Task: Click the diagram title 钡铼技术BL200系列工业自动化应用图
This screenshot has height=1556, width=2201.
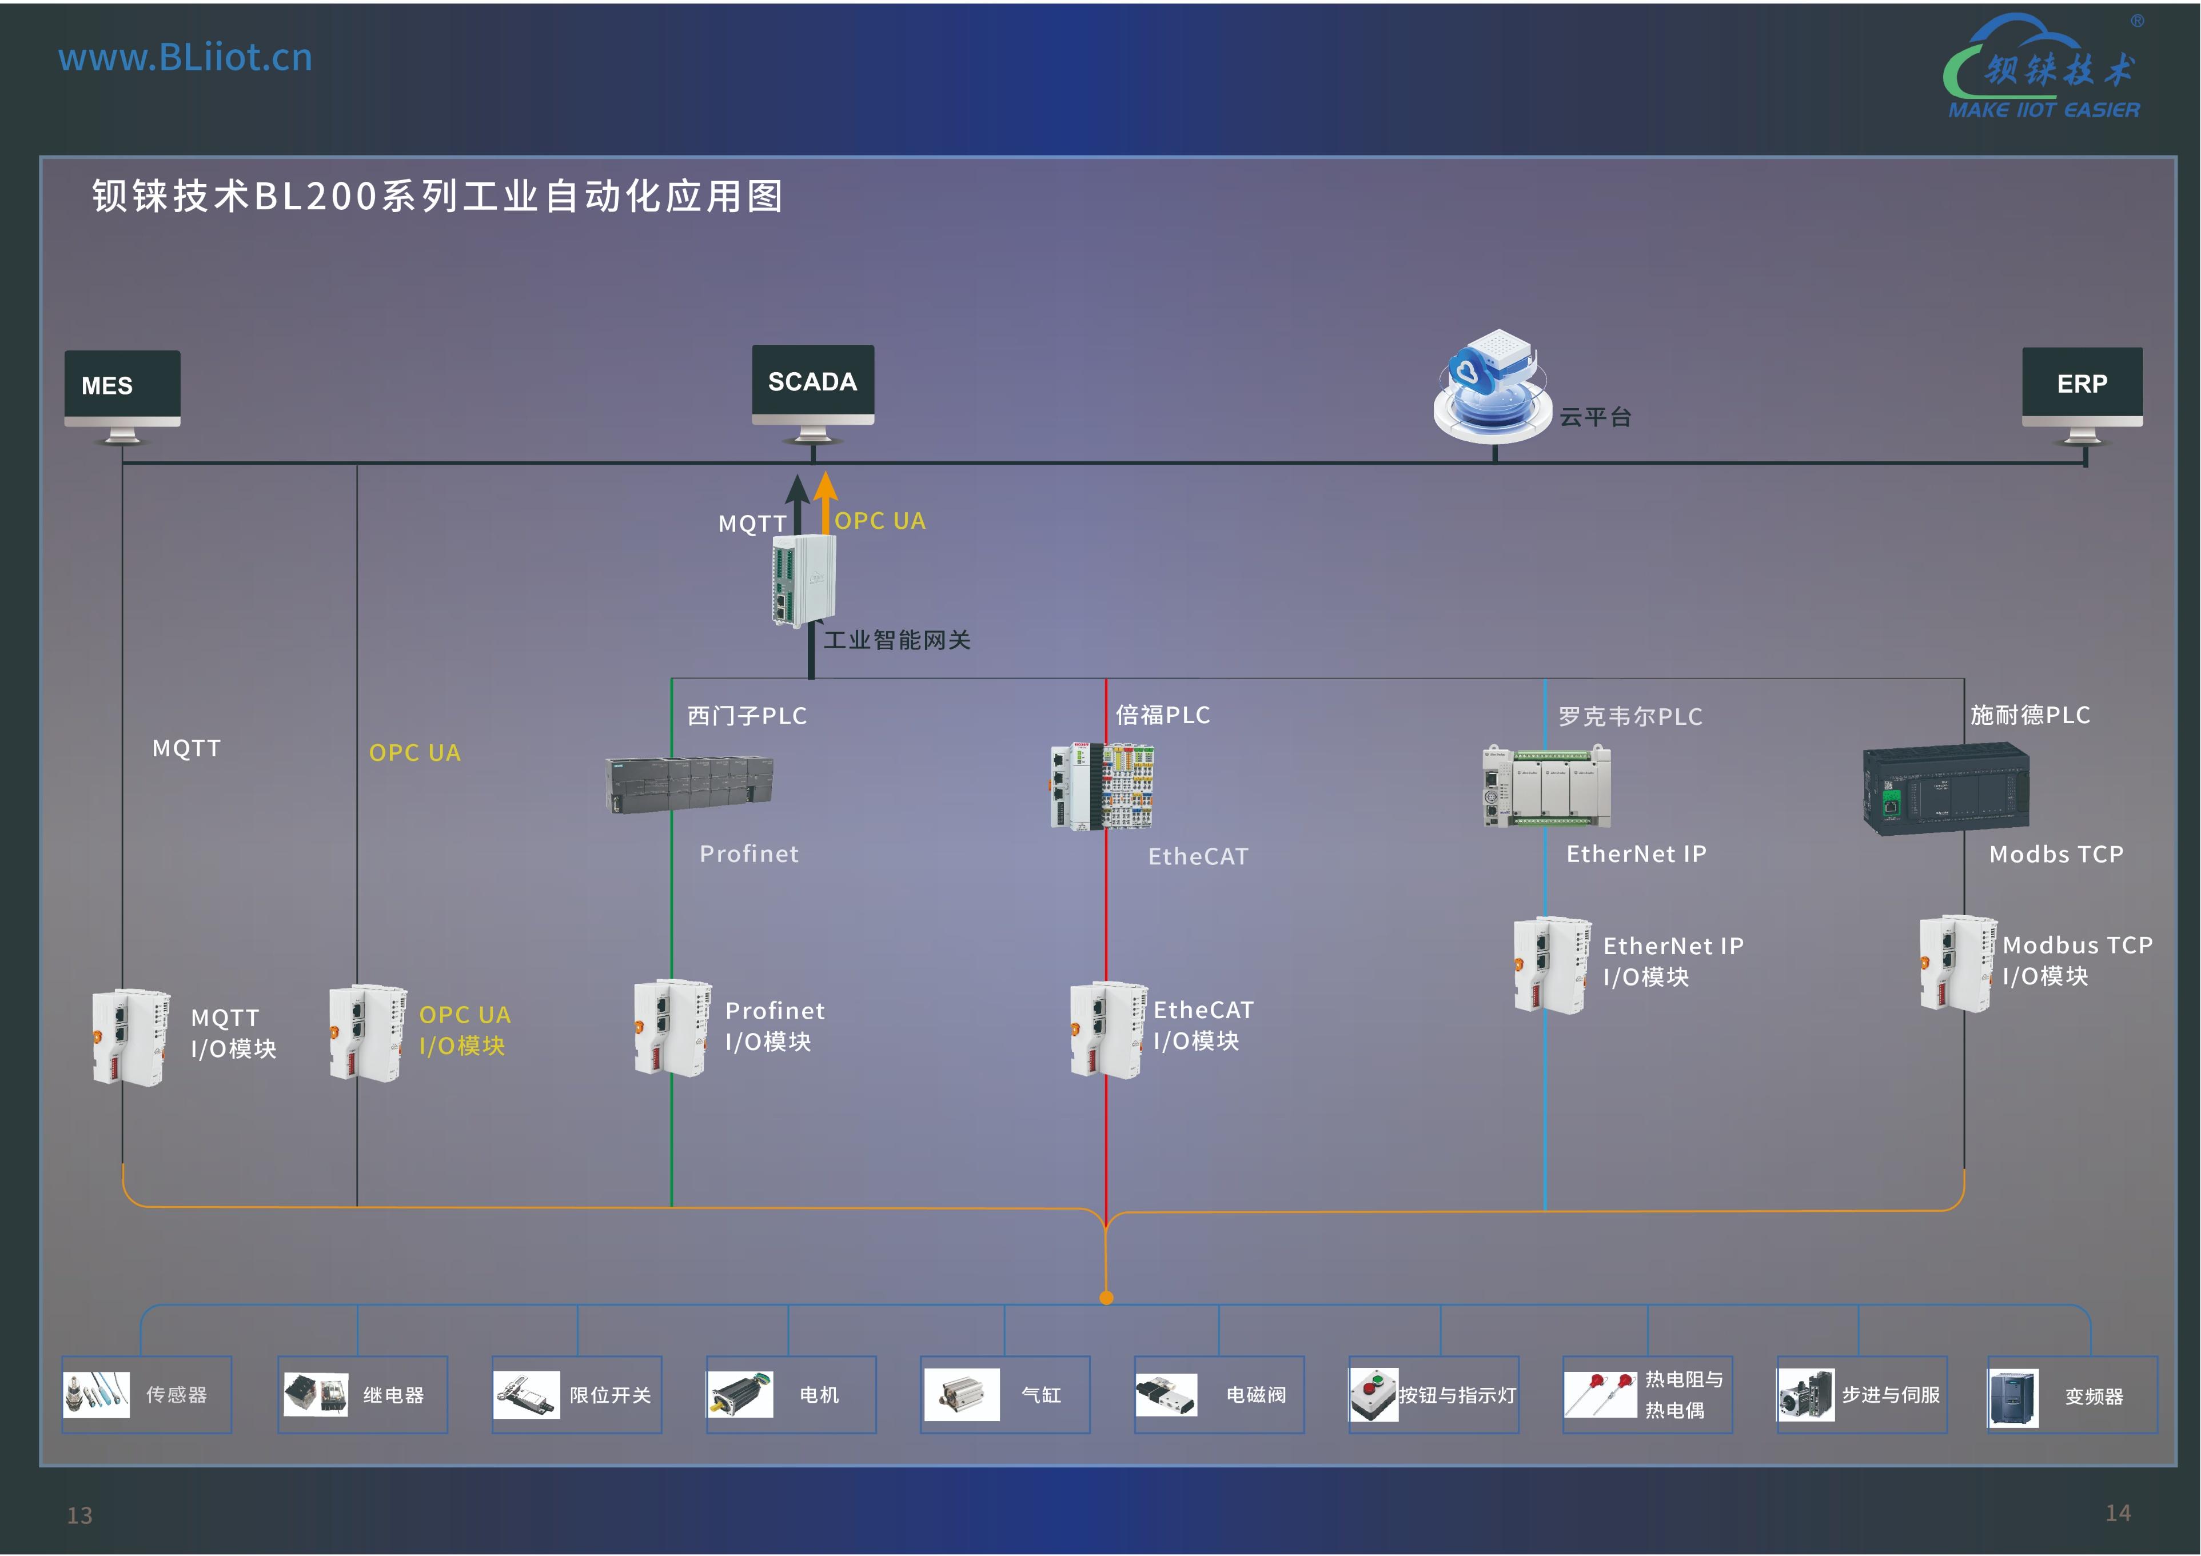Action: click(x=438, y=197)
